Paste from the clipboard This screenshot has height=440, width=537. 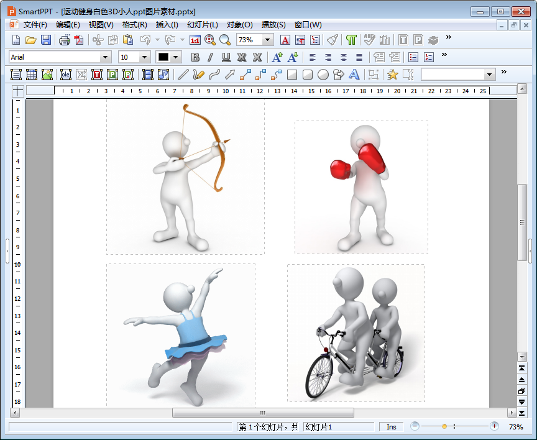point(128,40)
